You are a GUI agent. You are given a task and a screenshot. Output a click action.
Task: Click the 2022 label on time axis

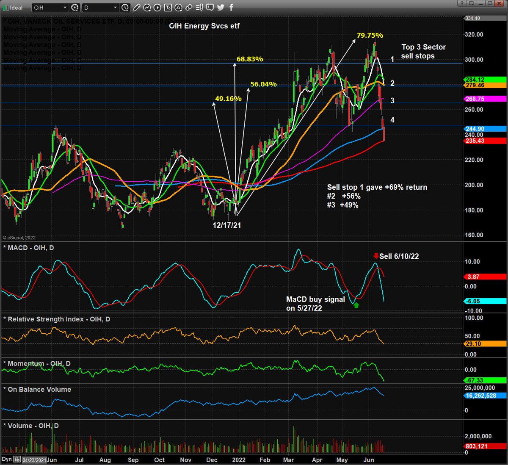pos(238,460)
